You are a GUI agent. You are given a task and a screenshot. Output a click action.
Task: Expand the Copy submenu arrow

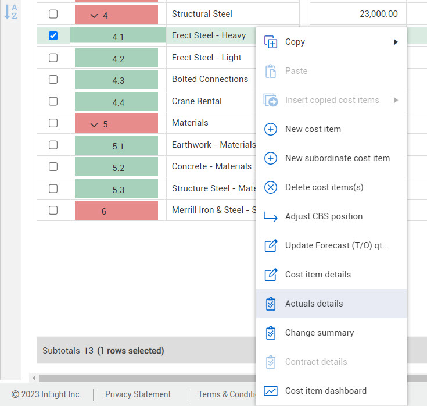[396, 42]
